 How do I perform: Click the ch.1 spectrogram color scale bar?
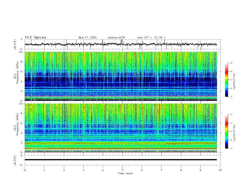(x=226, y=80)
